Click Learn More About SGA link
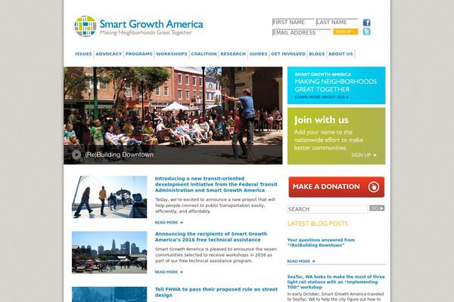This screenshot has height=302, width=454. point(322,97)
